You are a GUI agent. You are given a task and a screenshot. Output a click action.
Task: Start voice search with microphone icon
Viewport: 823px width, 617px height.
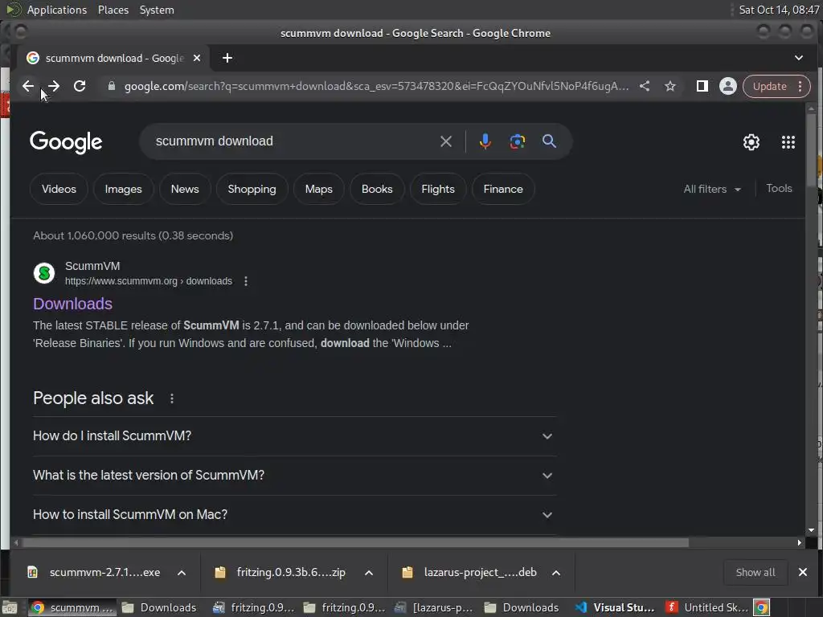click(485, 141)
